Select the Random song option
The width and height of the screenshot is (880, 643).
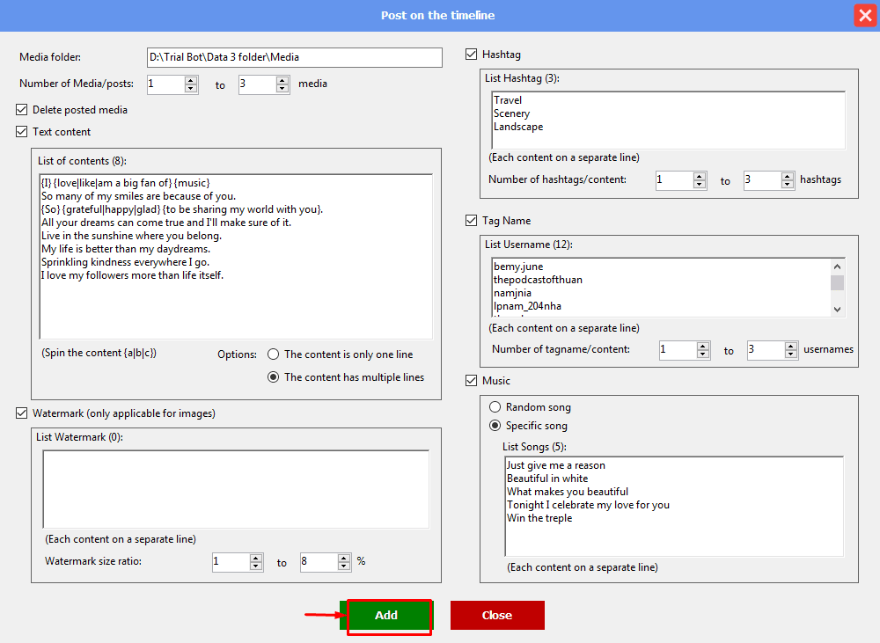coord(495,407)
